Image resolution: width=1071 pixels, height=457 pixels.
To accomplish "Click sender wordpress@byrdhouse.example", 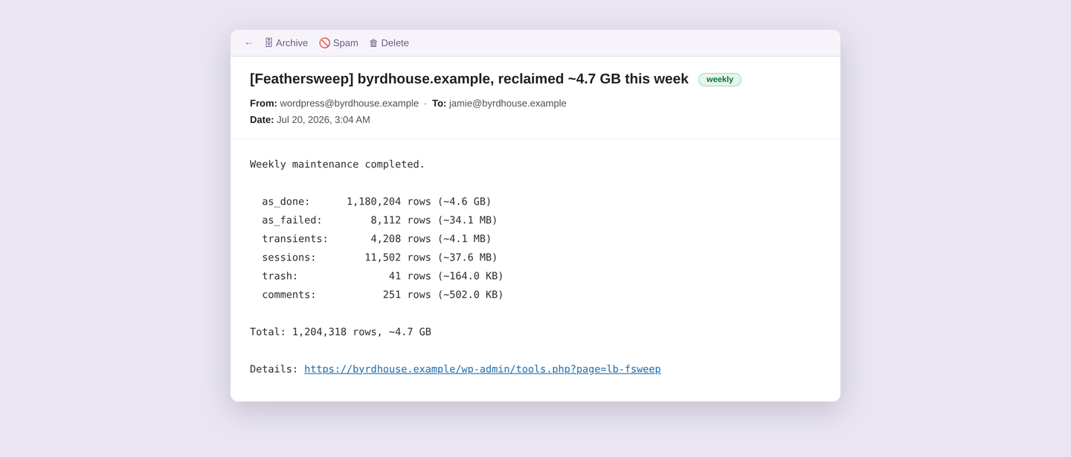I will coord(349,103).
